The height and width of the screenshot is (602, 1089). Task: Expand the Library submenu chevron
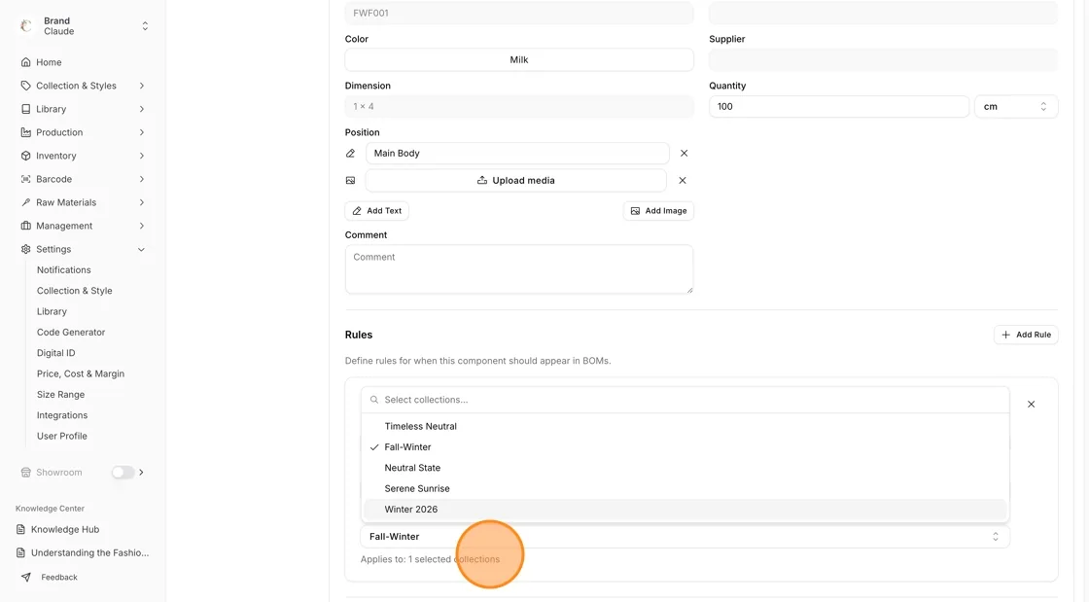point(142,109)
